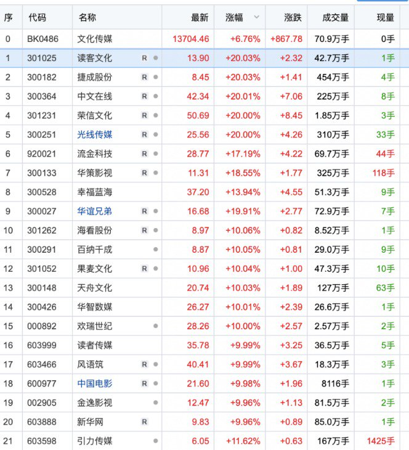
Task: Click the R badge beside 新华网
Action: (144, 422)
